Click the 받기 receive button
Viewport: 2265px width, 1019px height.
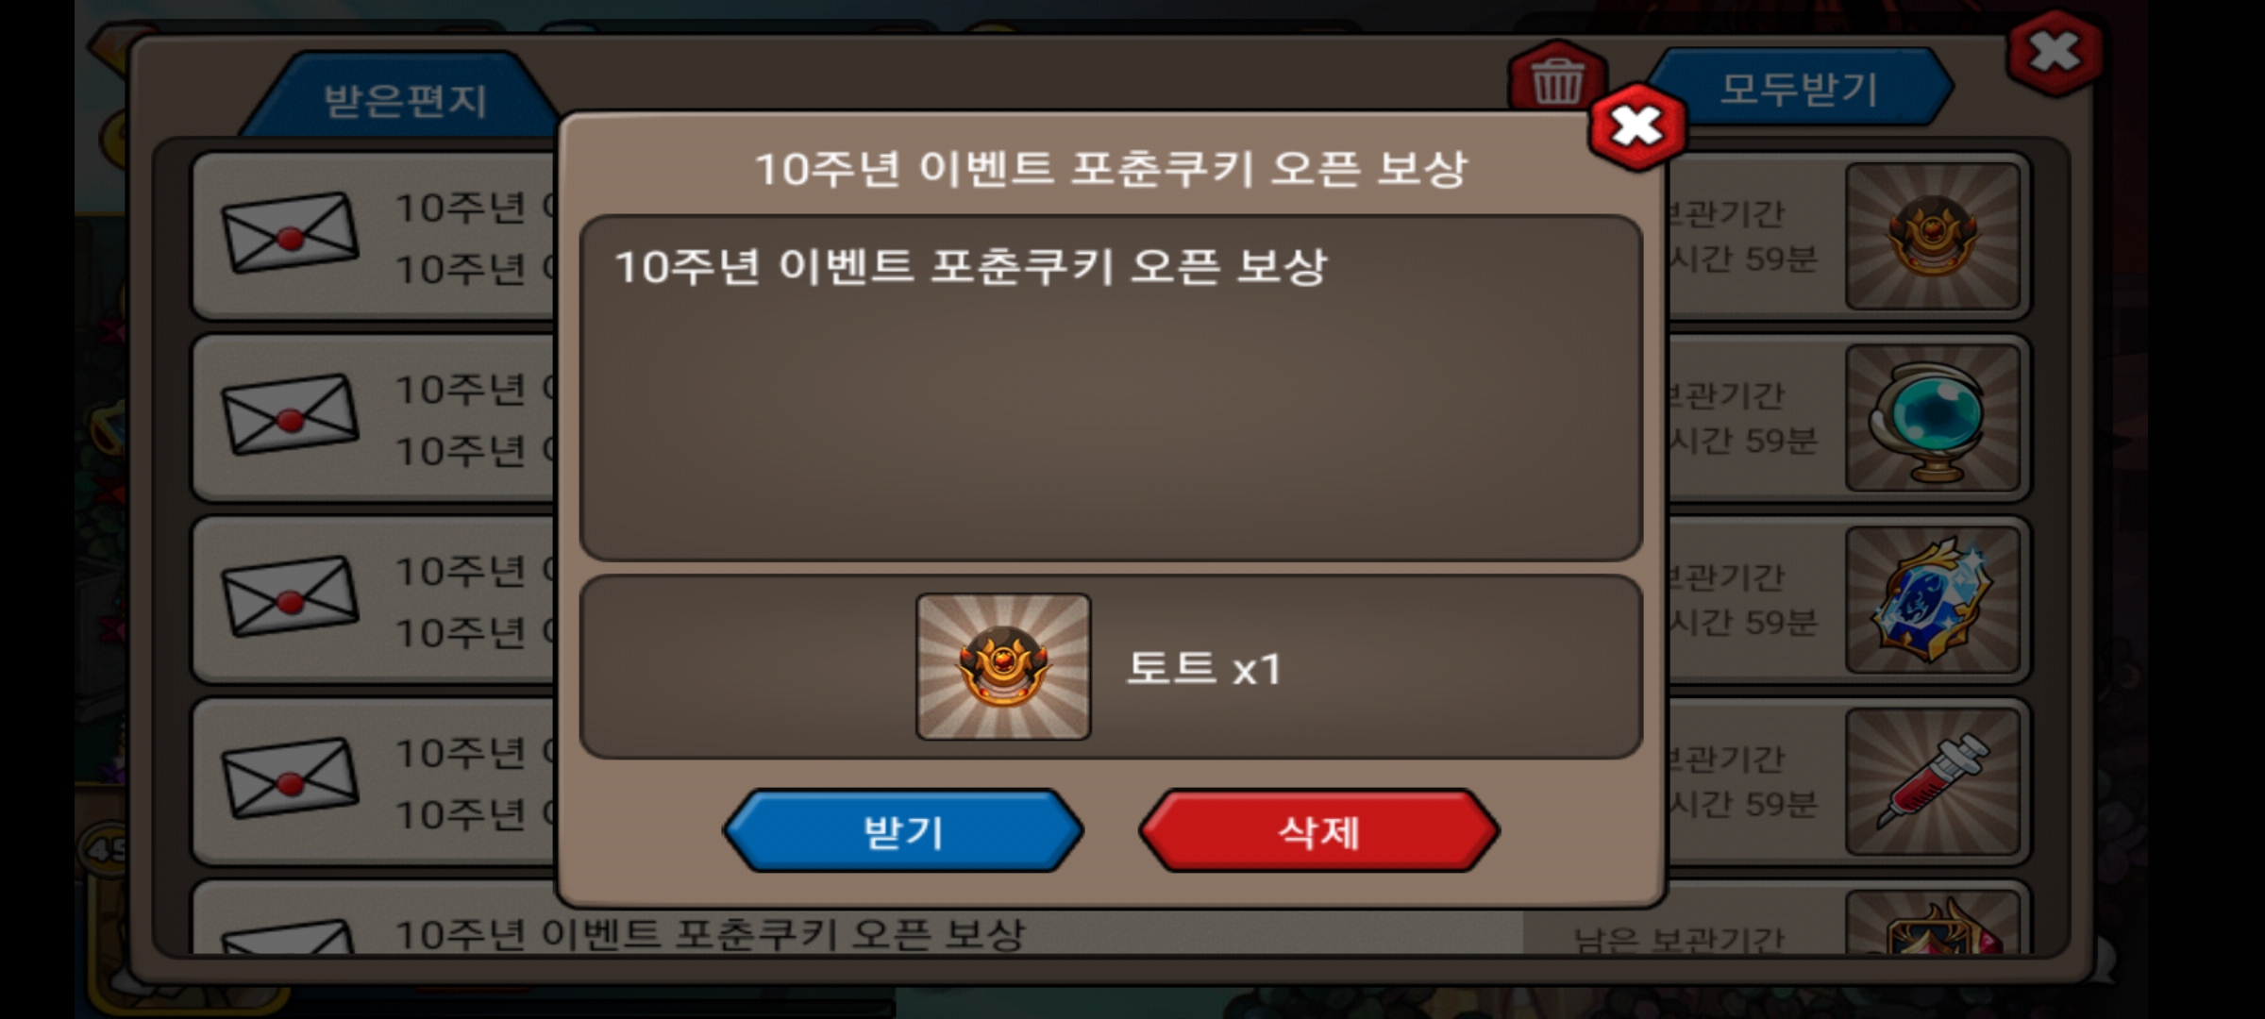click(x=903, y=831)
